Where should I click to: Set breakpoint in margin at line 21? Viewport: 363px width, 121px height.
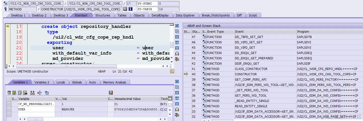click(8, 48)
